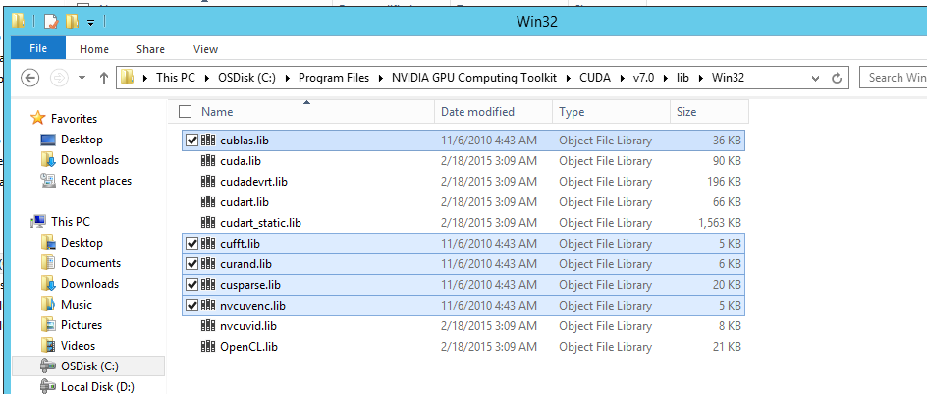
Task: Go back using the Back arrow
Action: [x=29, y=78]
